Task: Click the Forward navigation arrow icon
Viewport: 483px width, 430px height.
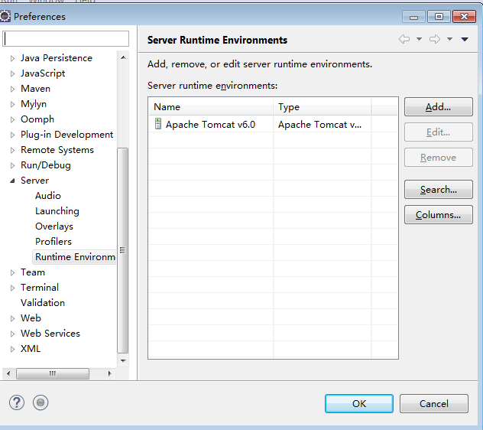Action: (435, 39)
